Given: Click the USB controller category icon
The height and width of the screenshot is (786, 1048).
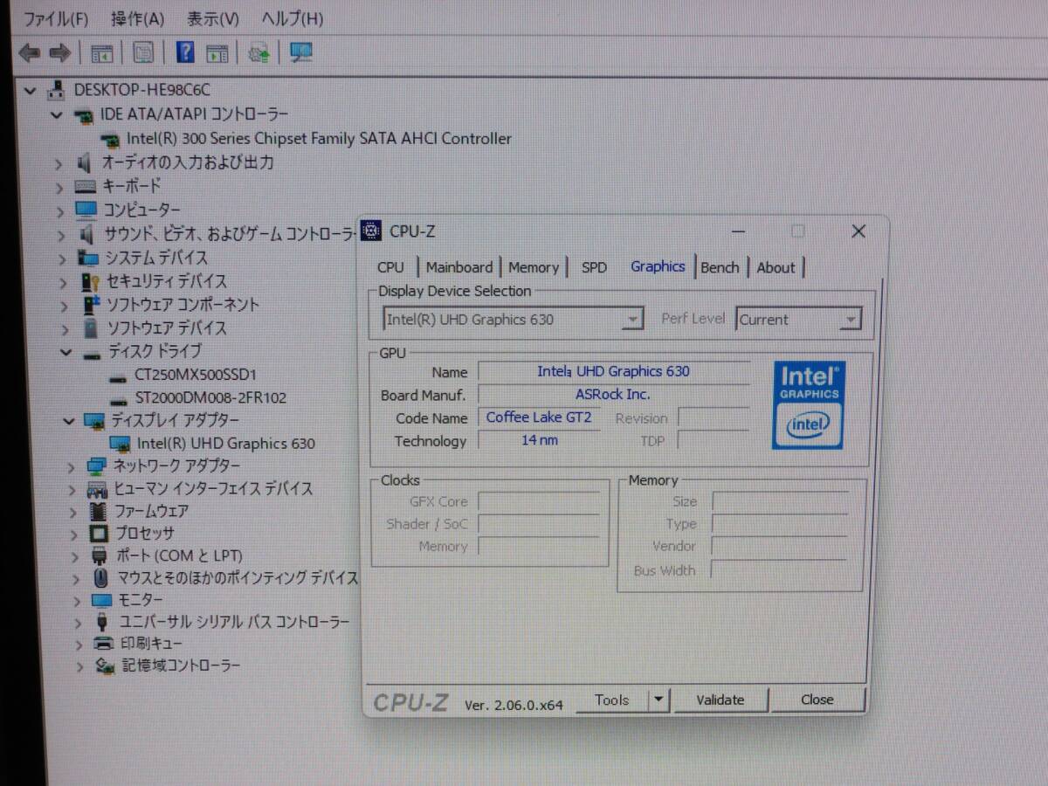Looking at the screenshot, I should pyautogui.click(x=102, y=622).
